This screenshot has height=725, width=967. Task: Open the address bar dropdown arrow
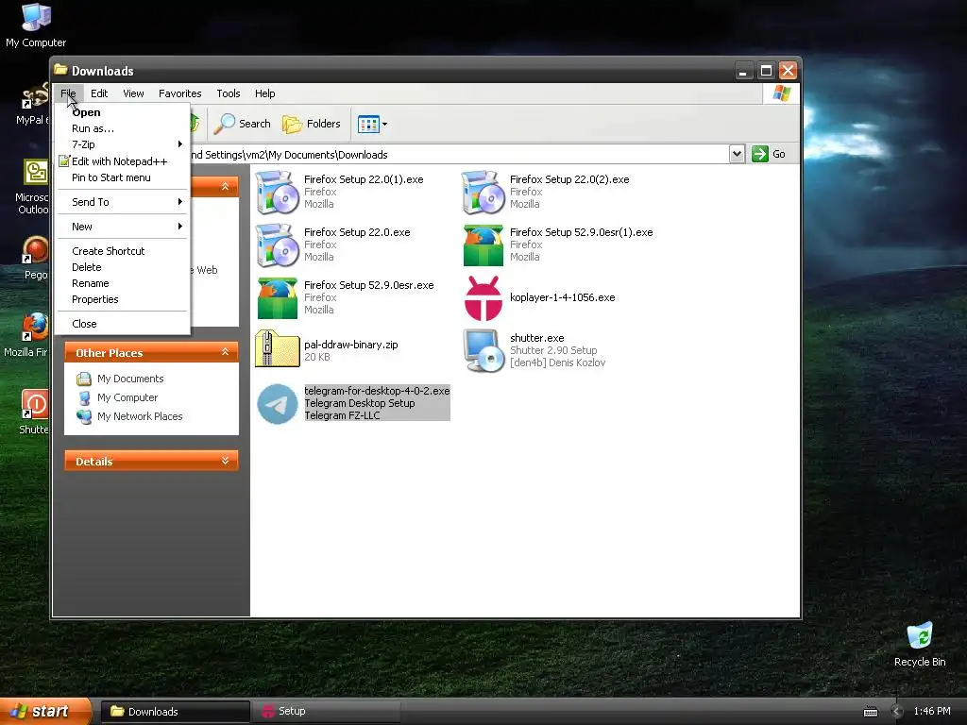tap(737, 154)
